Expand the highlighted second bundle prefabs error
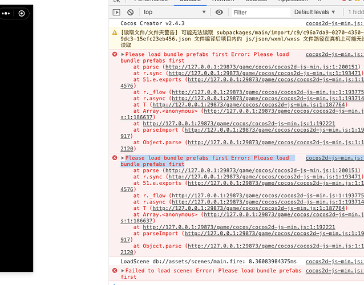 [123, 158]
